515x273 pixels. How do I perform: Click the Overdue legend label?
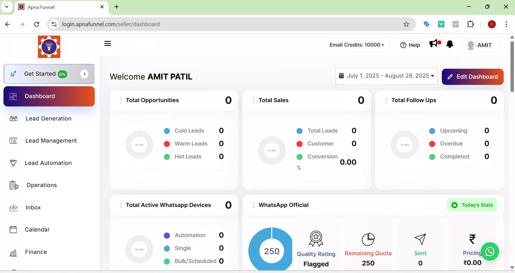(x=451, y=144)
